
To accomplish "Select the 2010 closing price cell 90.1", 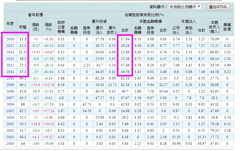I will [x=23, y=78].
